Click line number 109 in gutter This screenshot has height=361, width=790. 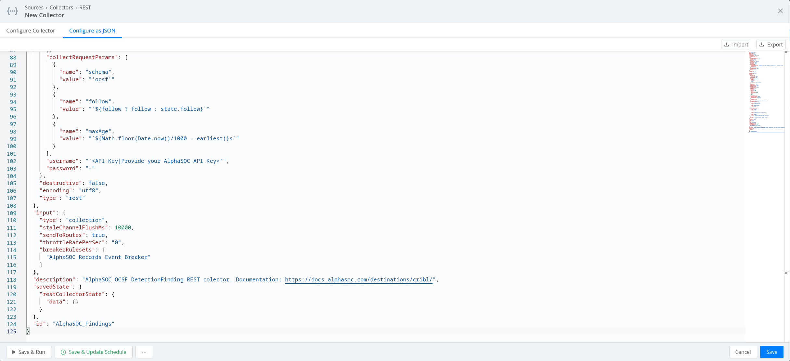11,213
